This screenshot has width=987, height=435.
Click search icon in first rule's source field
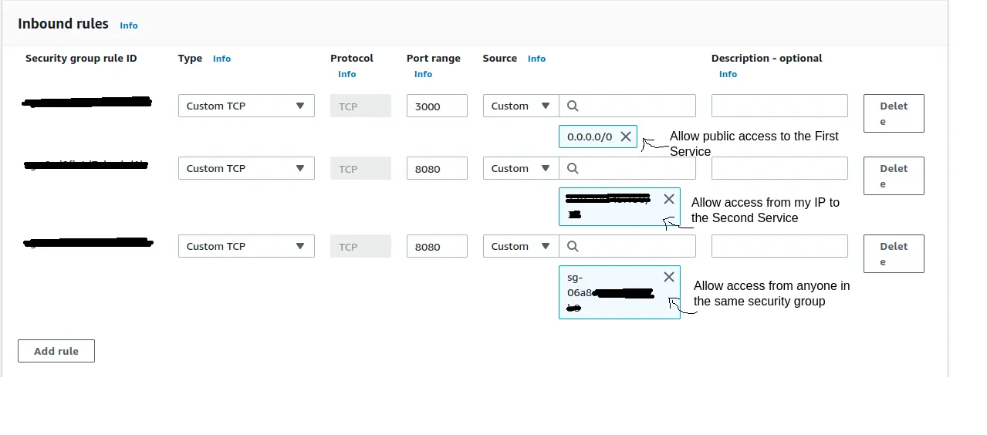pos(573,106)
